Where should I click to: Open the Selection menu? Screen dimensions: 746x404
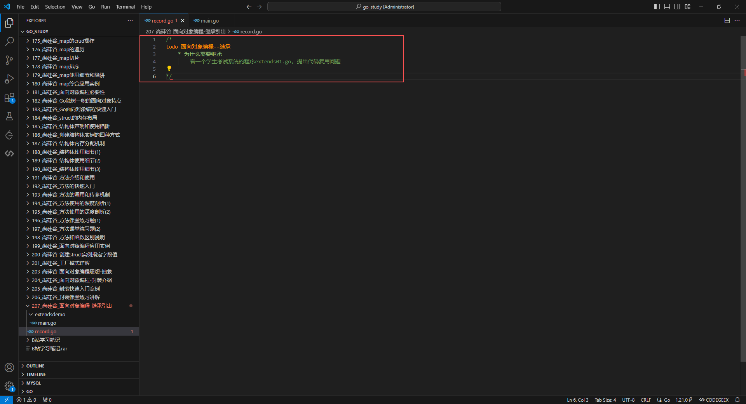pyautogui.click(x=55, y=7)
